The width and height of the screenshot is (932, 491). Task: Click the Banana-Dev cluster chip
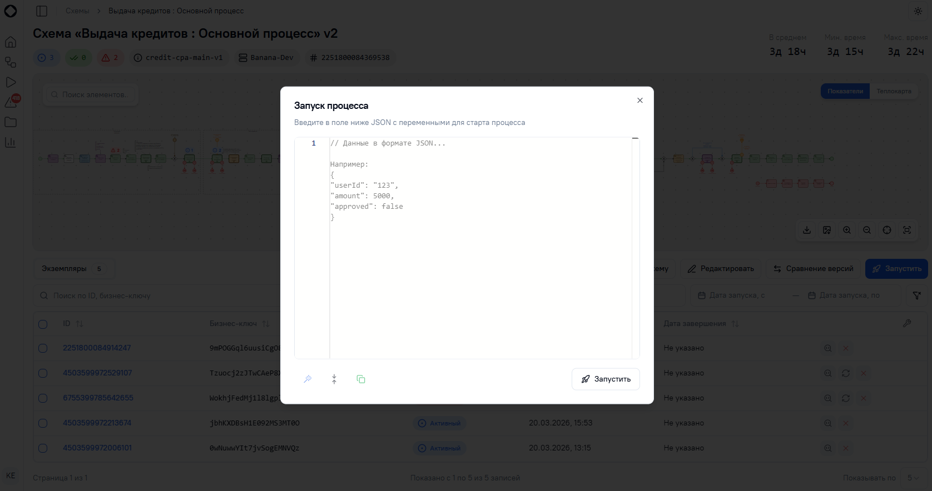pyautogui.click(x=266, y=57)
